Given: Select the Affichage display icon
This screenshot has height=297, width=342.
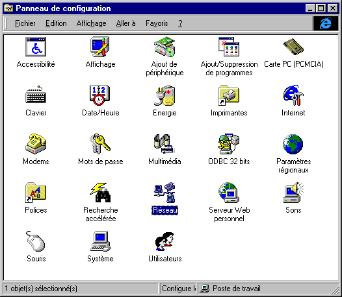Looking at the screenshot, I should point(100,47).
